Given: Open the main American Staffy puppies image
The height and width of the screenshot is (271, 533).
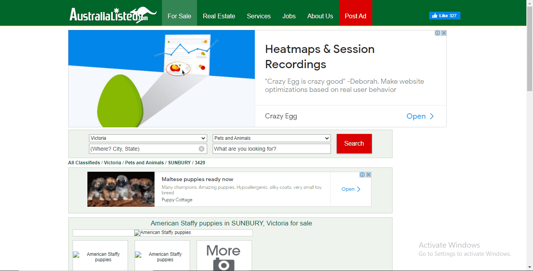Looking at the screenshot, I should tap(163, 233).
